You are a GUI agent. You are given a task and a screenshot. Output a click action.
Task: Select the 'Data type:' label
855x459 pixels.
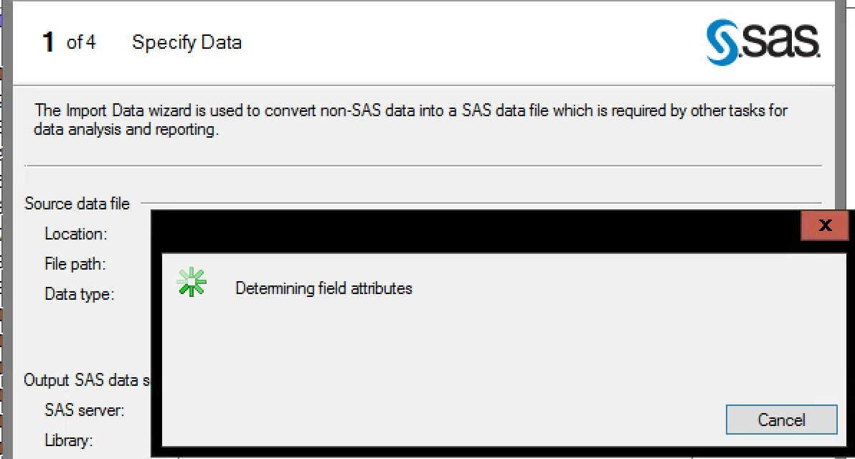point(79,294)
